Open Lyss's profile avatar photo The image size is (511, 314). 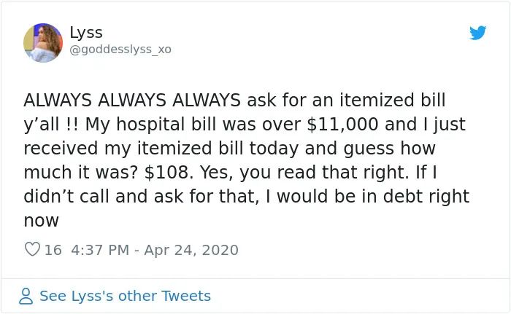pos(43,43)
